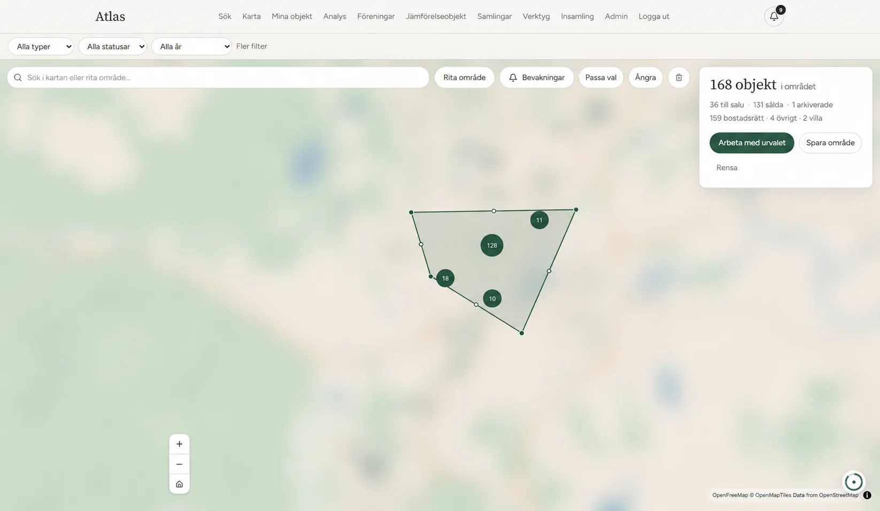Focus the map search input field
Screen dimensions: 880x511
pyautogui.click(x=218, y=78)
